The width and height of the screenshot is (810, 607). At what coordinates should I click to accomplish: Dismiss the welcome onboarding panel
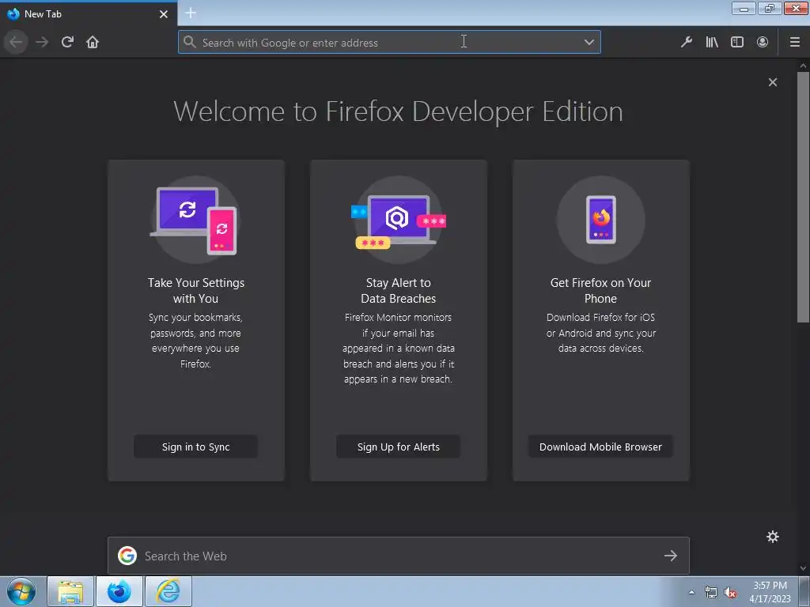coord(773,82)
